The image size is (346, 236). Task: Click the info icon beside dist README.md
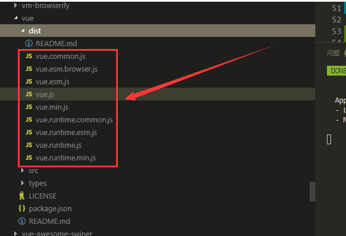[x=29, y=44]
